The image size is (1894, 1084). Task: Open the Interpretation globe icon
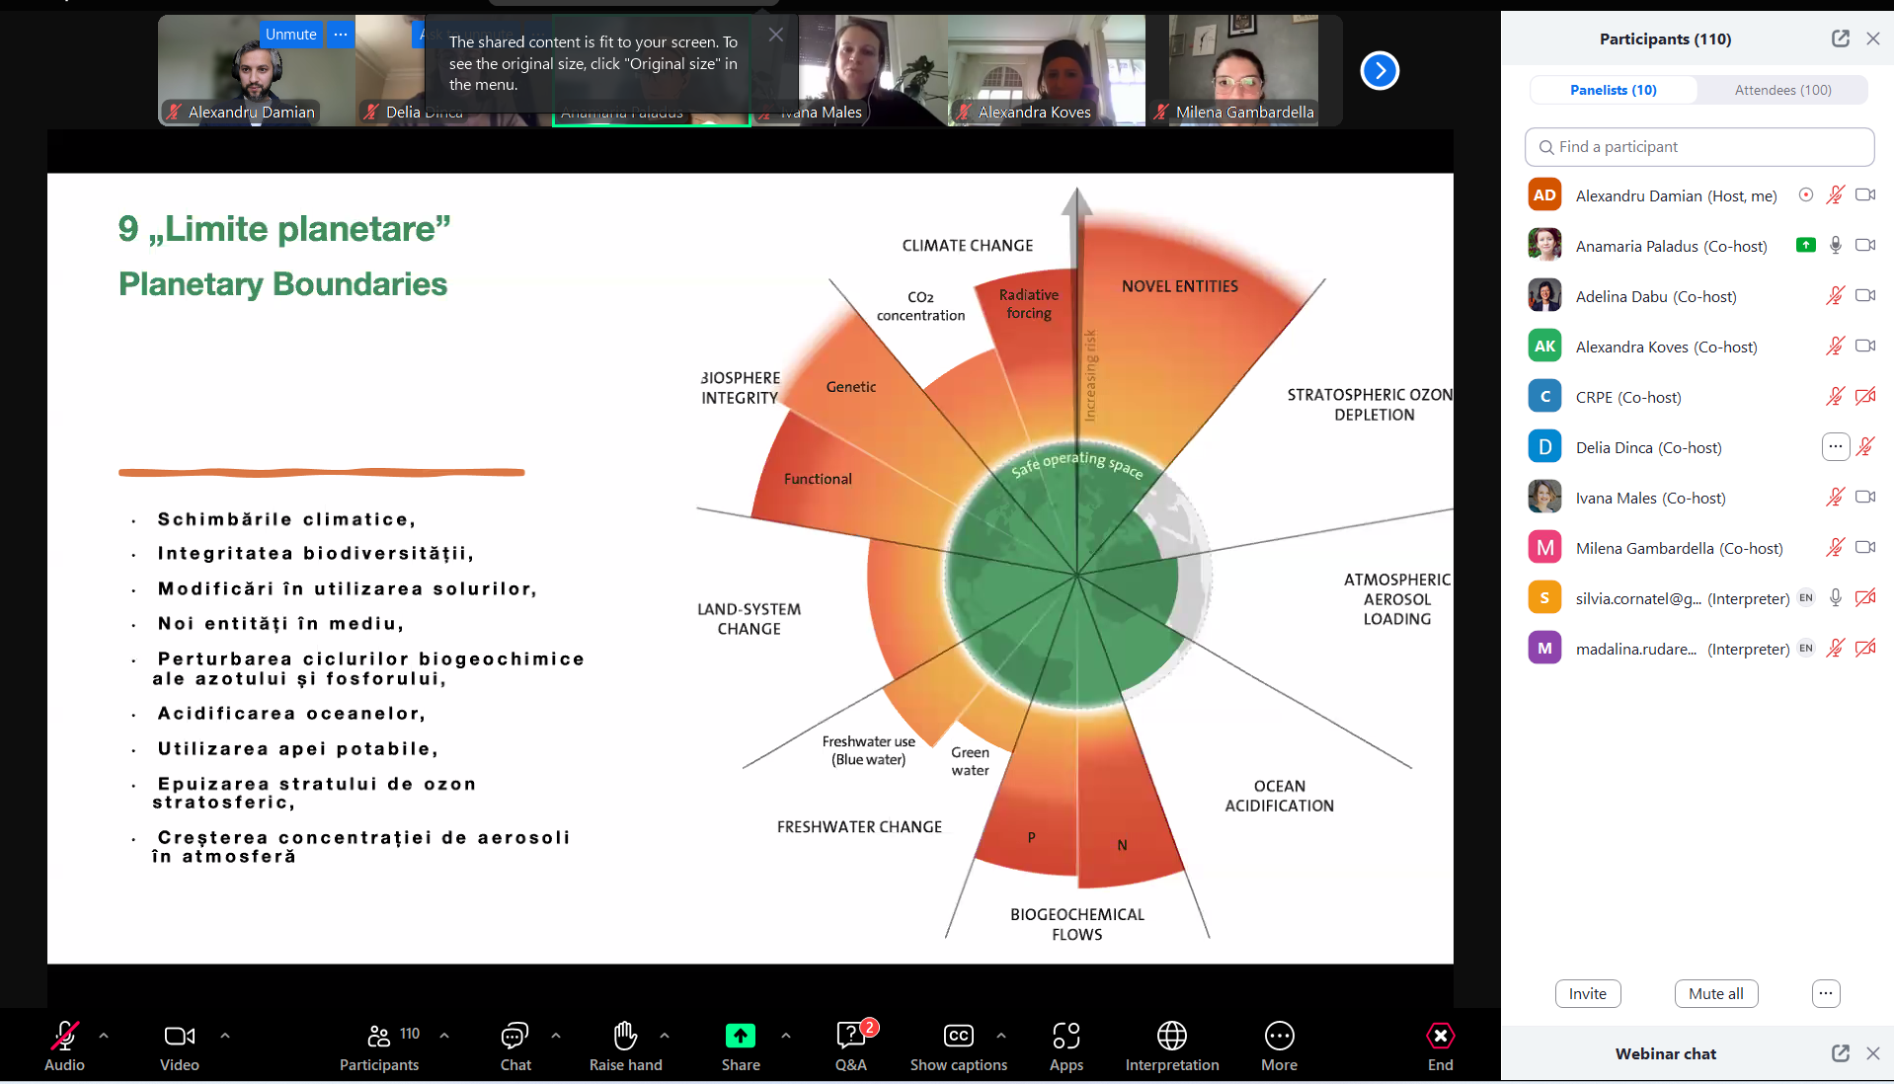1171,1037
